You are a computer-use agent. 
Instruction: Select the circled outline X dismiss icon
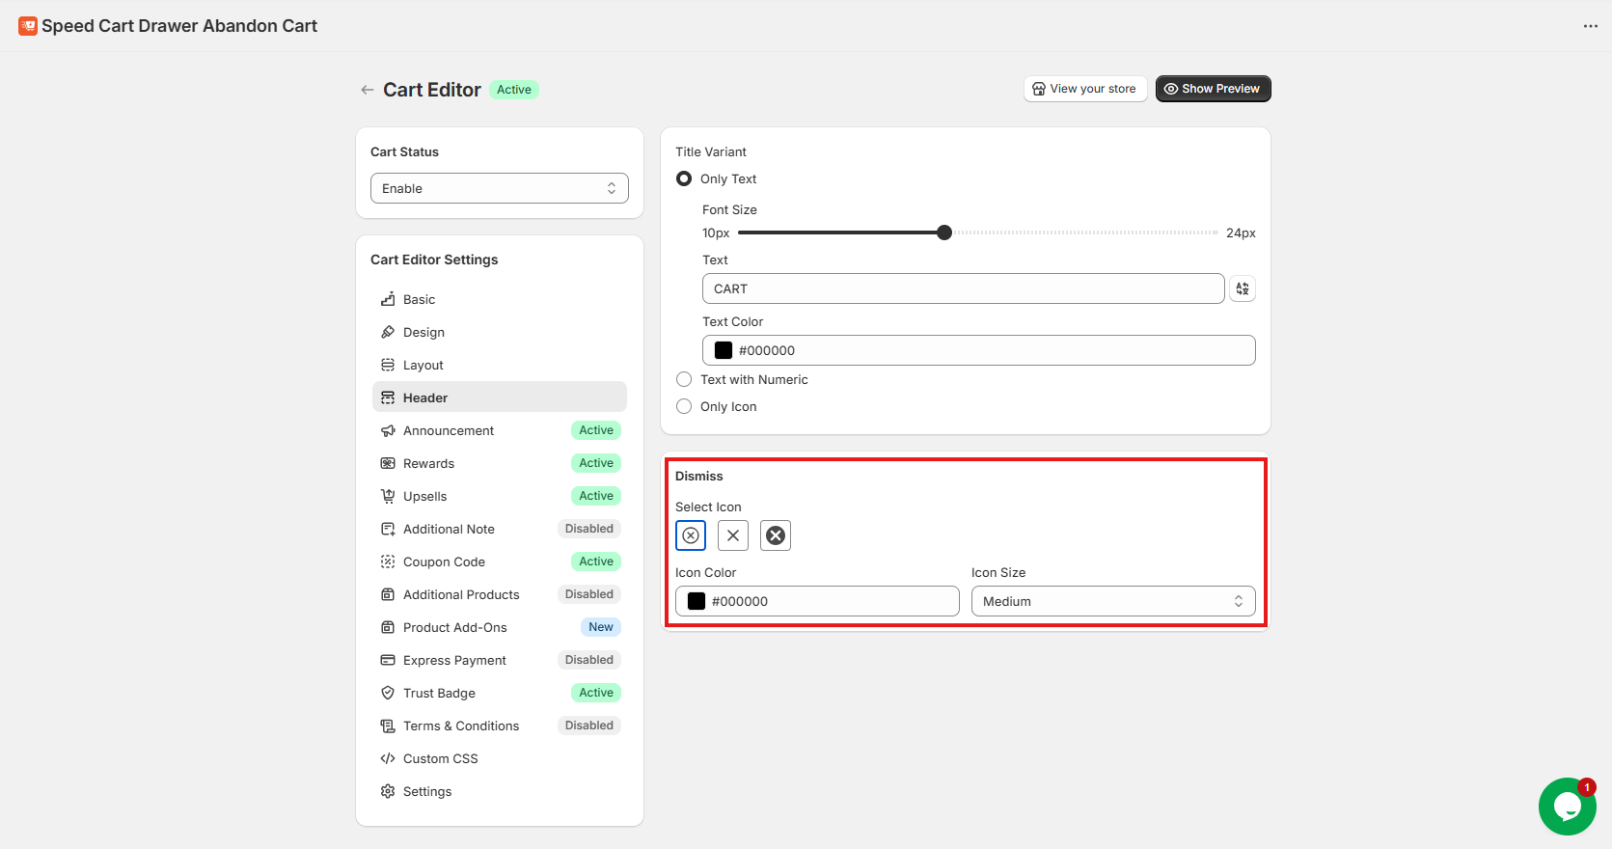click(x=691, y=535)
